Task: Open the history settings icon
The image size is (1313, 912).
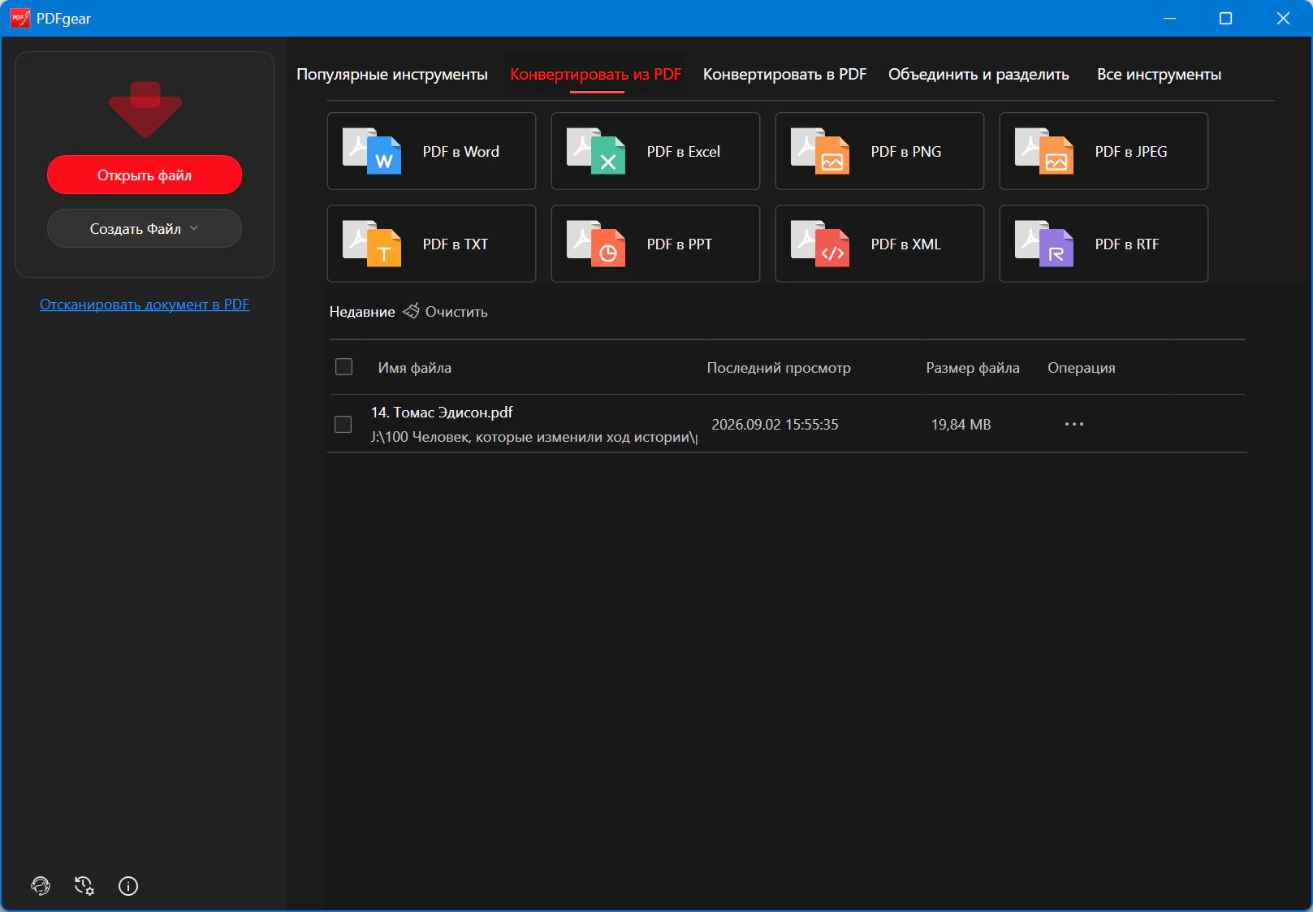Action: (84, 886)
